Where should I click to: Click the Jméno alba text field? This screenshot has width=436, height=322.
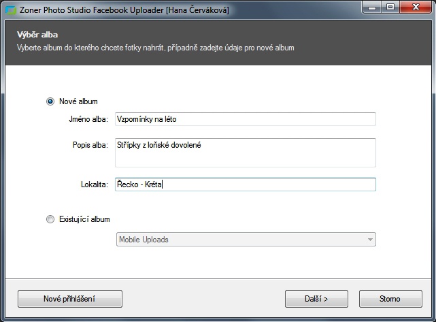pyautogui.click(x=246, y=119)
